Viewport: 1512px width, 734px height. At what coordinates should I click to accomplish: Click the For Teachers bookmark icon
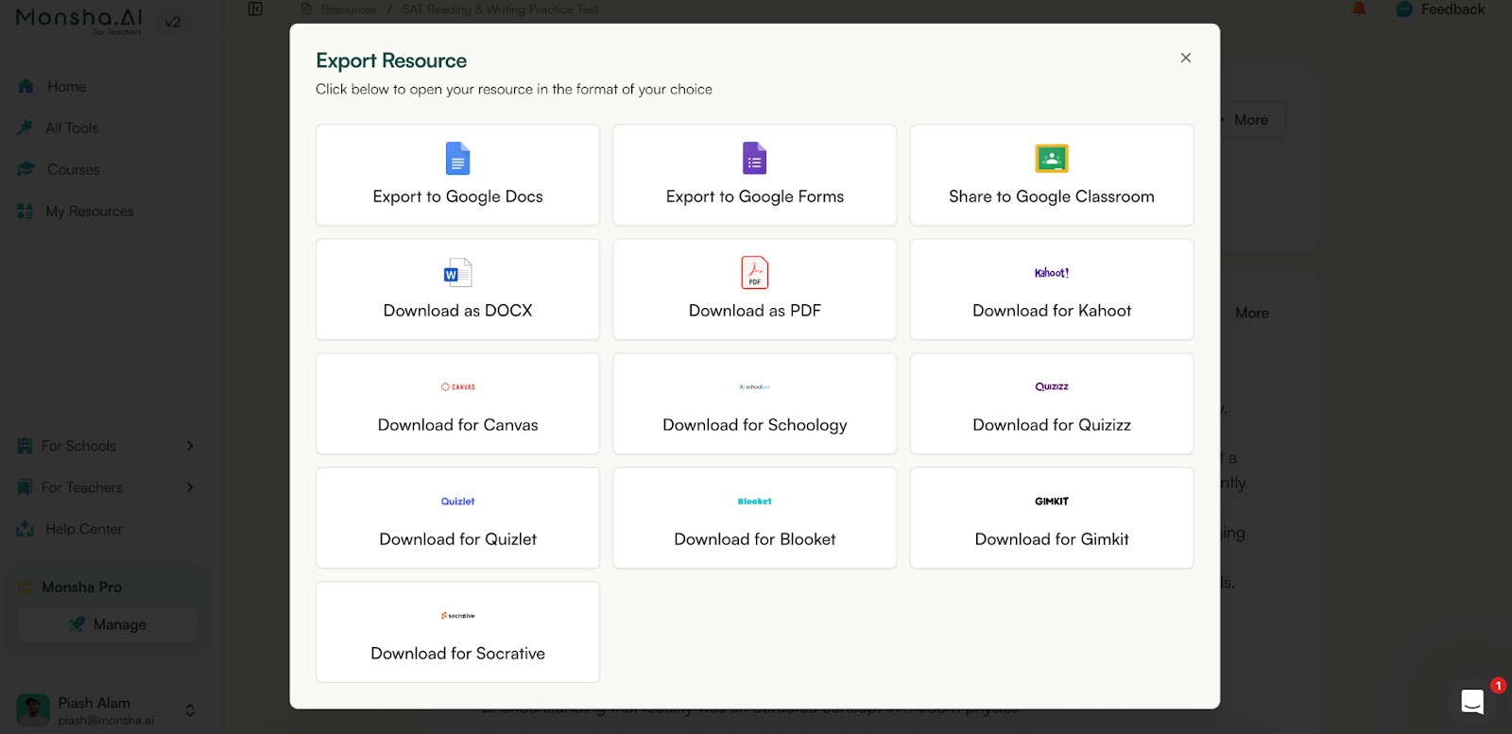pos(25,487)
